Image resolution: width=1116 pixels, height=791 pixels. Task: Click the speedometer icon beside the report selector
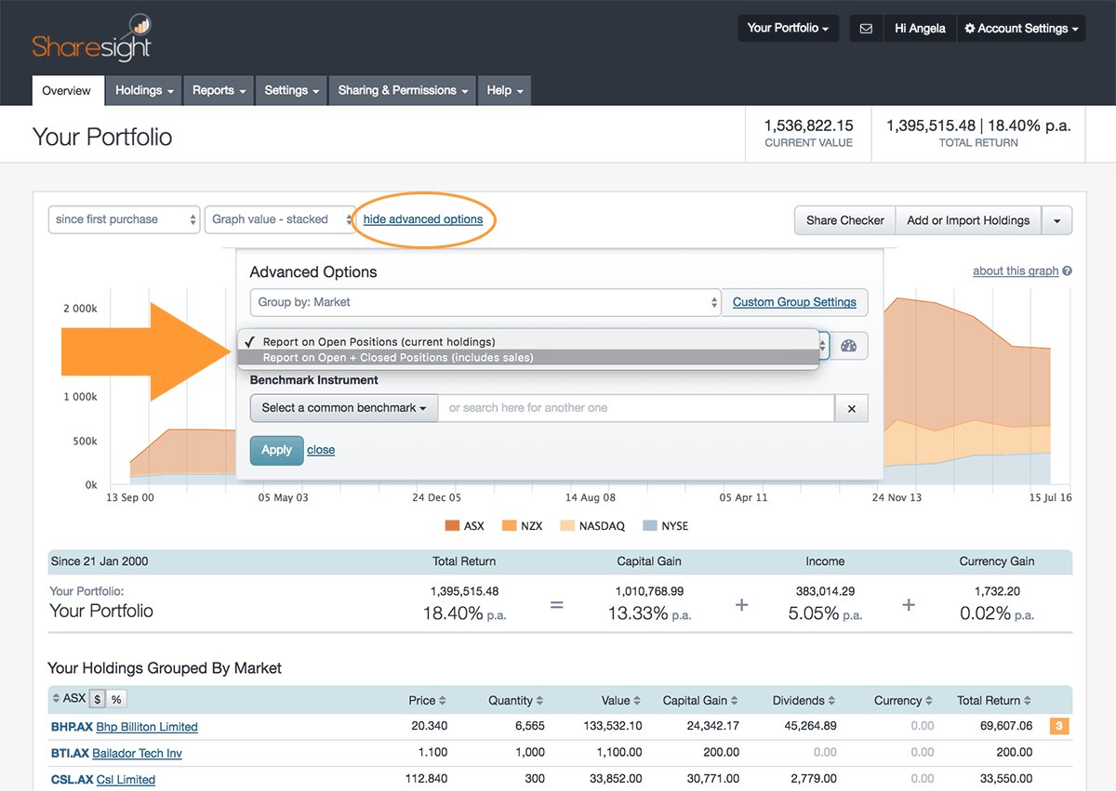849,345
